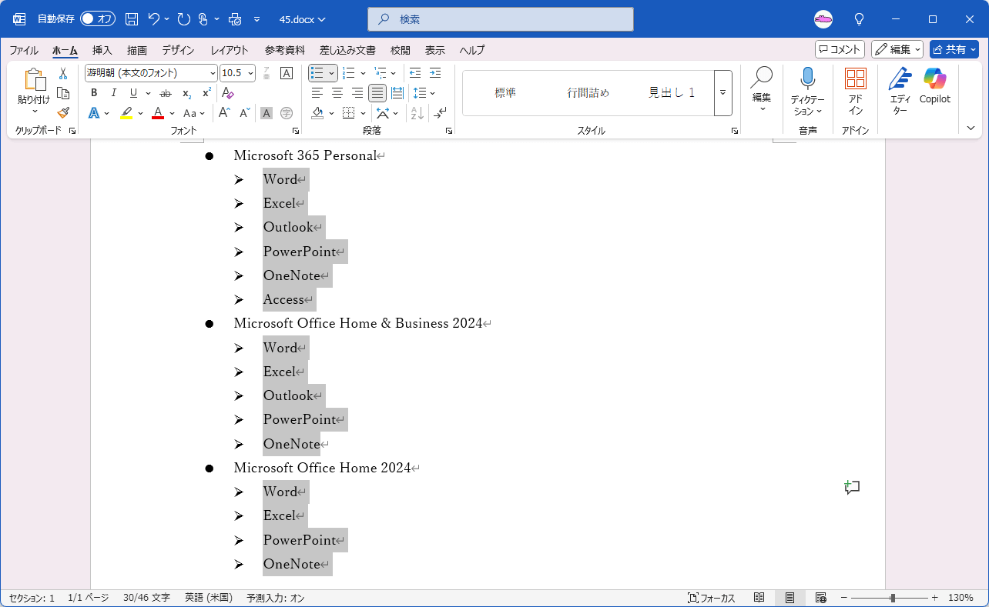This screenshot has height=607, width=989.
Task: Expand the styles gallery
Action: point(722,93)
